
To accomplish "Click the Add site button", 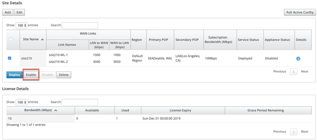I will (8, 12).
